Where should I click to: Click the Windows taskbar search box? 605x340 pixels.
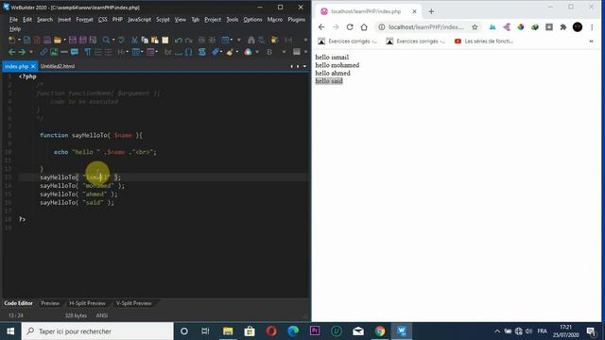coord(97,331)
